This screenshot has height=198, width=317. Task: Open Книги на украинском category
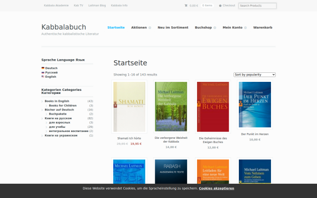(x=61, y=135)
